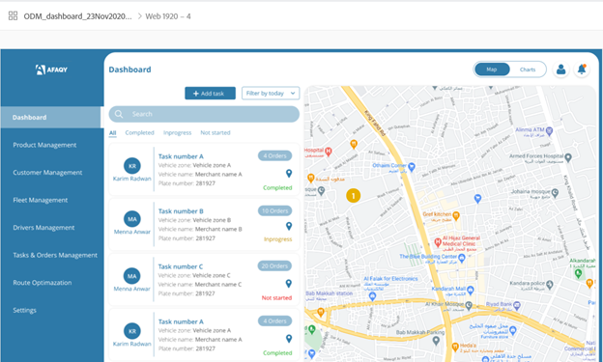
Task: Open Tasks & Orders Management in sidebar
Action: (55, 255)
